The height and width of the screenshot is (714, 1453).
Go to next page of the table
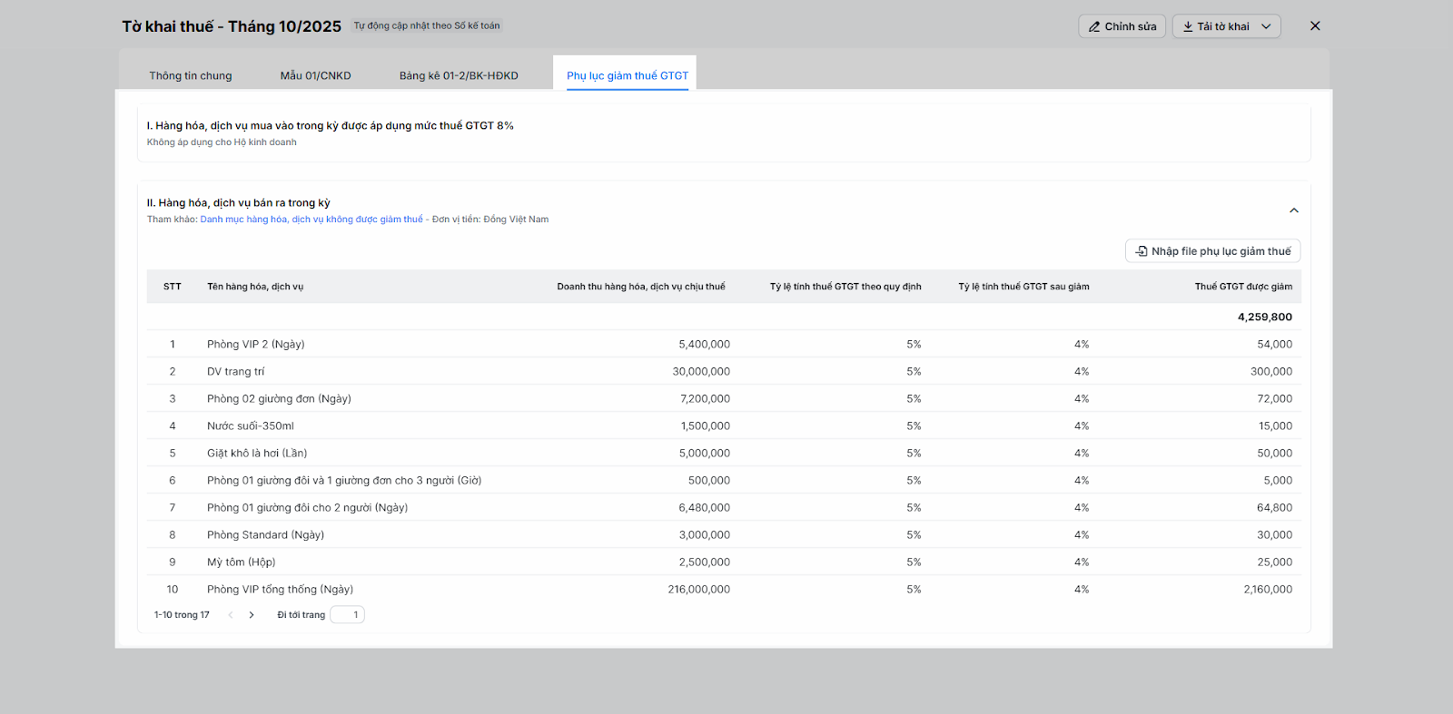coord(252,615)
